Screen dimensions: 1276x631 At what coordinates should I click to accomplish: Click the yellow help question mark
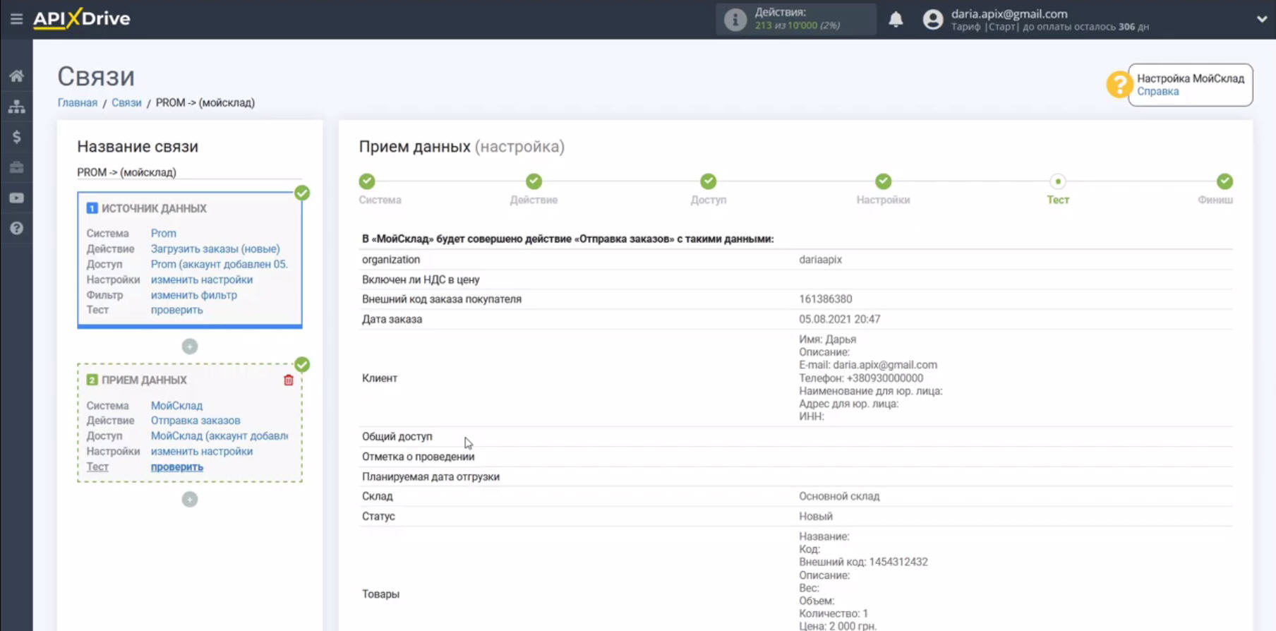click(1119, 85)
